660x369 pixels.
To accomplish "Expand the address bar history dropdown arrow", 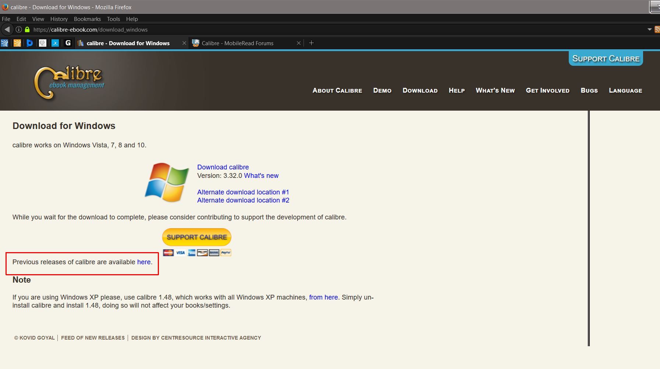I will (x=649, y=29).
